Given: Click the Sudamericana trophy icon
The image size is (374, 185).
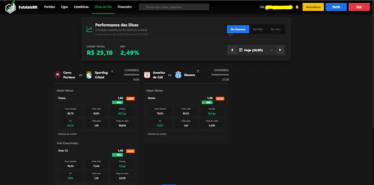Looking at the screenshot, I should [198, 71].
